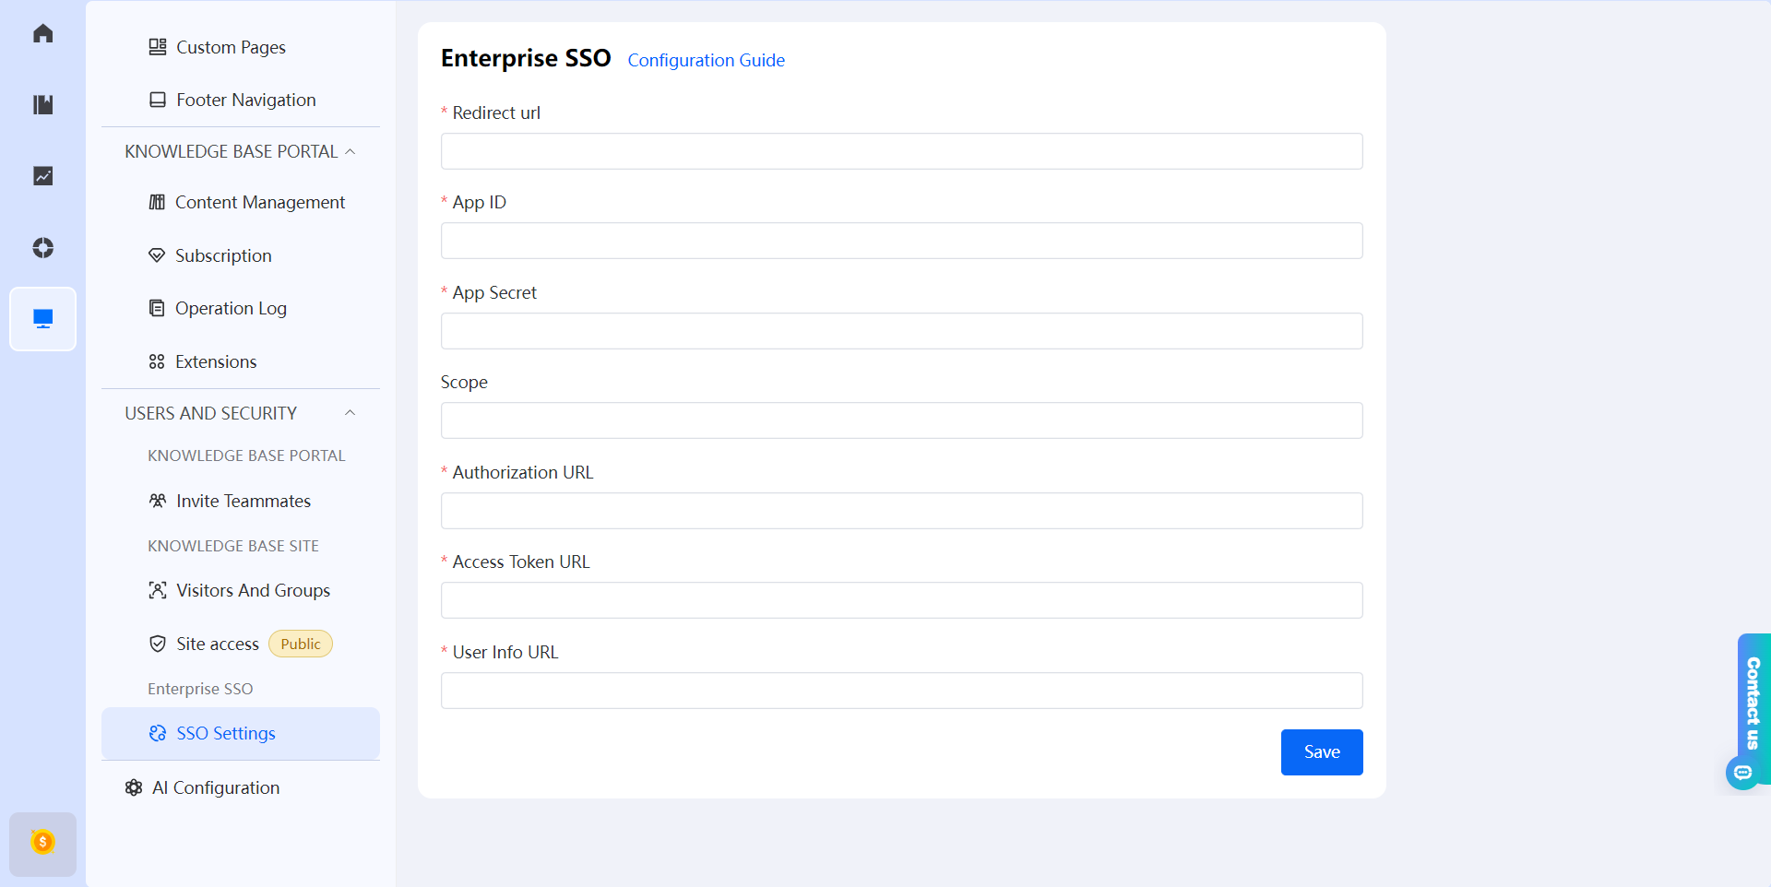Click the yellow coin icon bottom left
This screenshot has width=1771, height=887.
(42, 844)
